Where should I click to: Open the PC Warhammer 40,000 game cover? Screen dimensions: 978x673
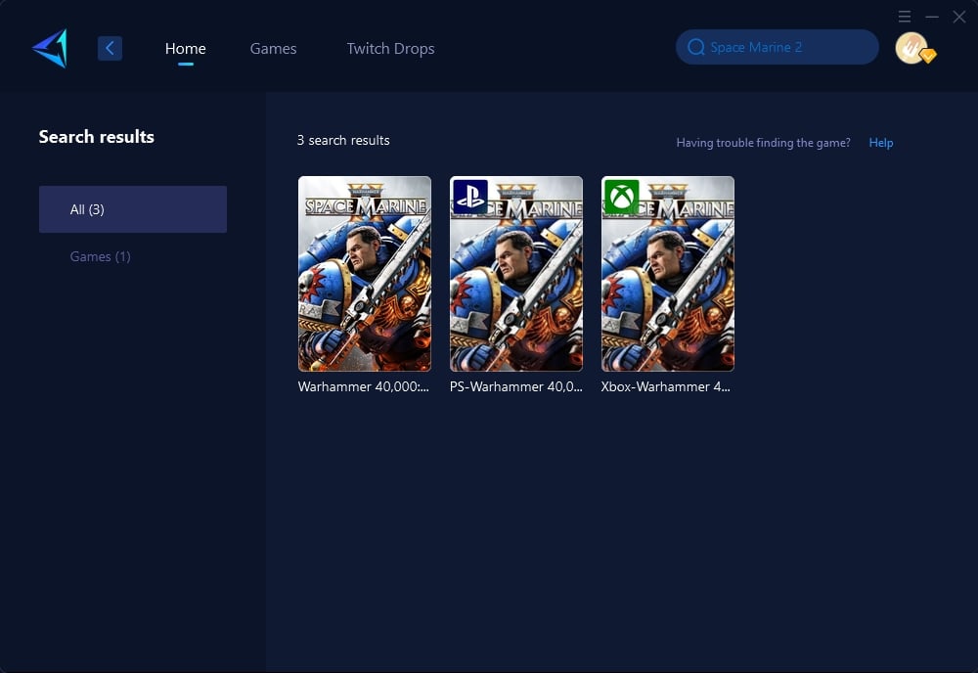point(365,274)
